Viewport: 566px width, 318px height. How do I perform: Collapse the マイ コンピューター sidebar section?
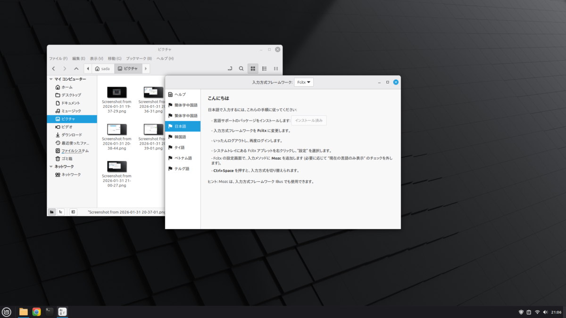(51, 79)
